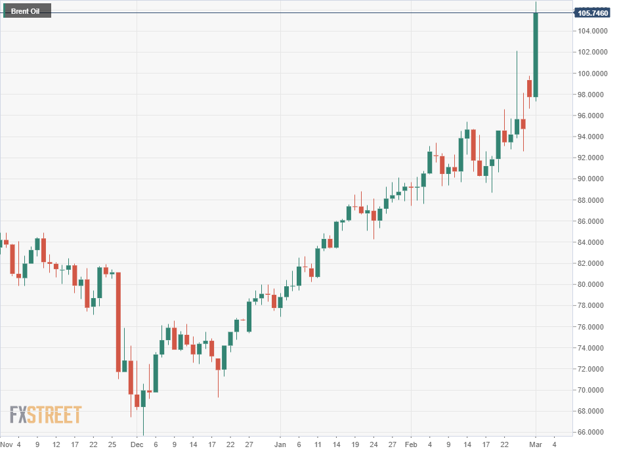Screen dimensions: 619x453
Task: Click the 66.0000 price axis label
Action: point(591,433)
